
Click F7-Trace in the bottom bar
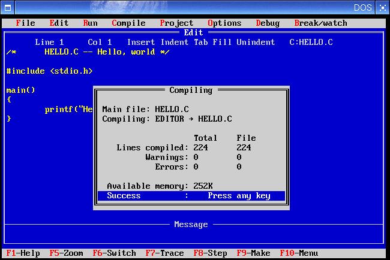pyautogui.click(x=164, y=253)
